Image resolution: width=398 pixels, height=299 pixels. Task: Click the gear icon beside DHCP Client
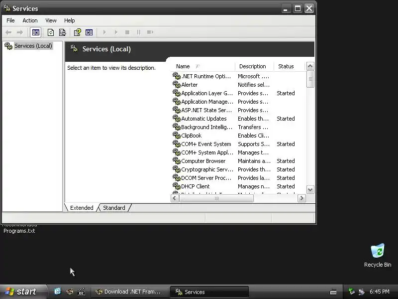tap(177, 186)
